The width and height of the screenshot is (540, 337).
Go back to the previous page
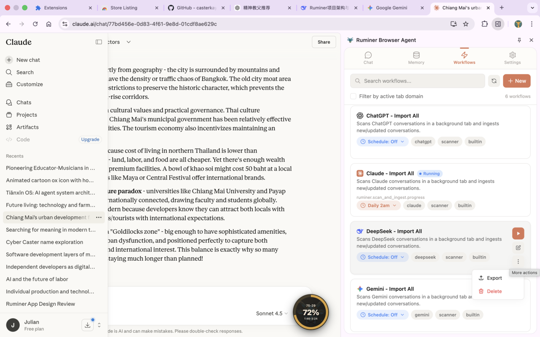click(8, 24)
